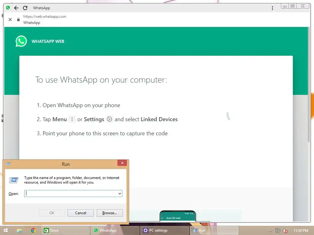
Task: Open the three-dot menu in WhatsApp window
Action: click(x=272, y=8)
